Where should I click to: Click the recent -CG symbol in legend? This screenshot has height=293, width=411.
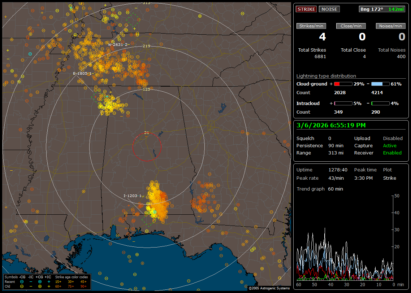[22, 281]
